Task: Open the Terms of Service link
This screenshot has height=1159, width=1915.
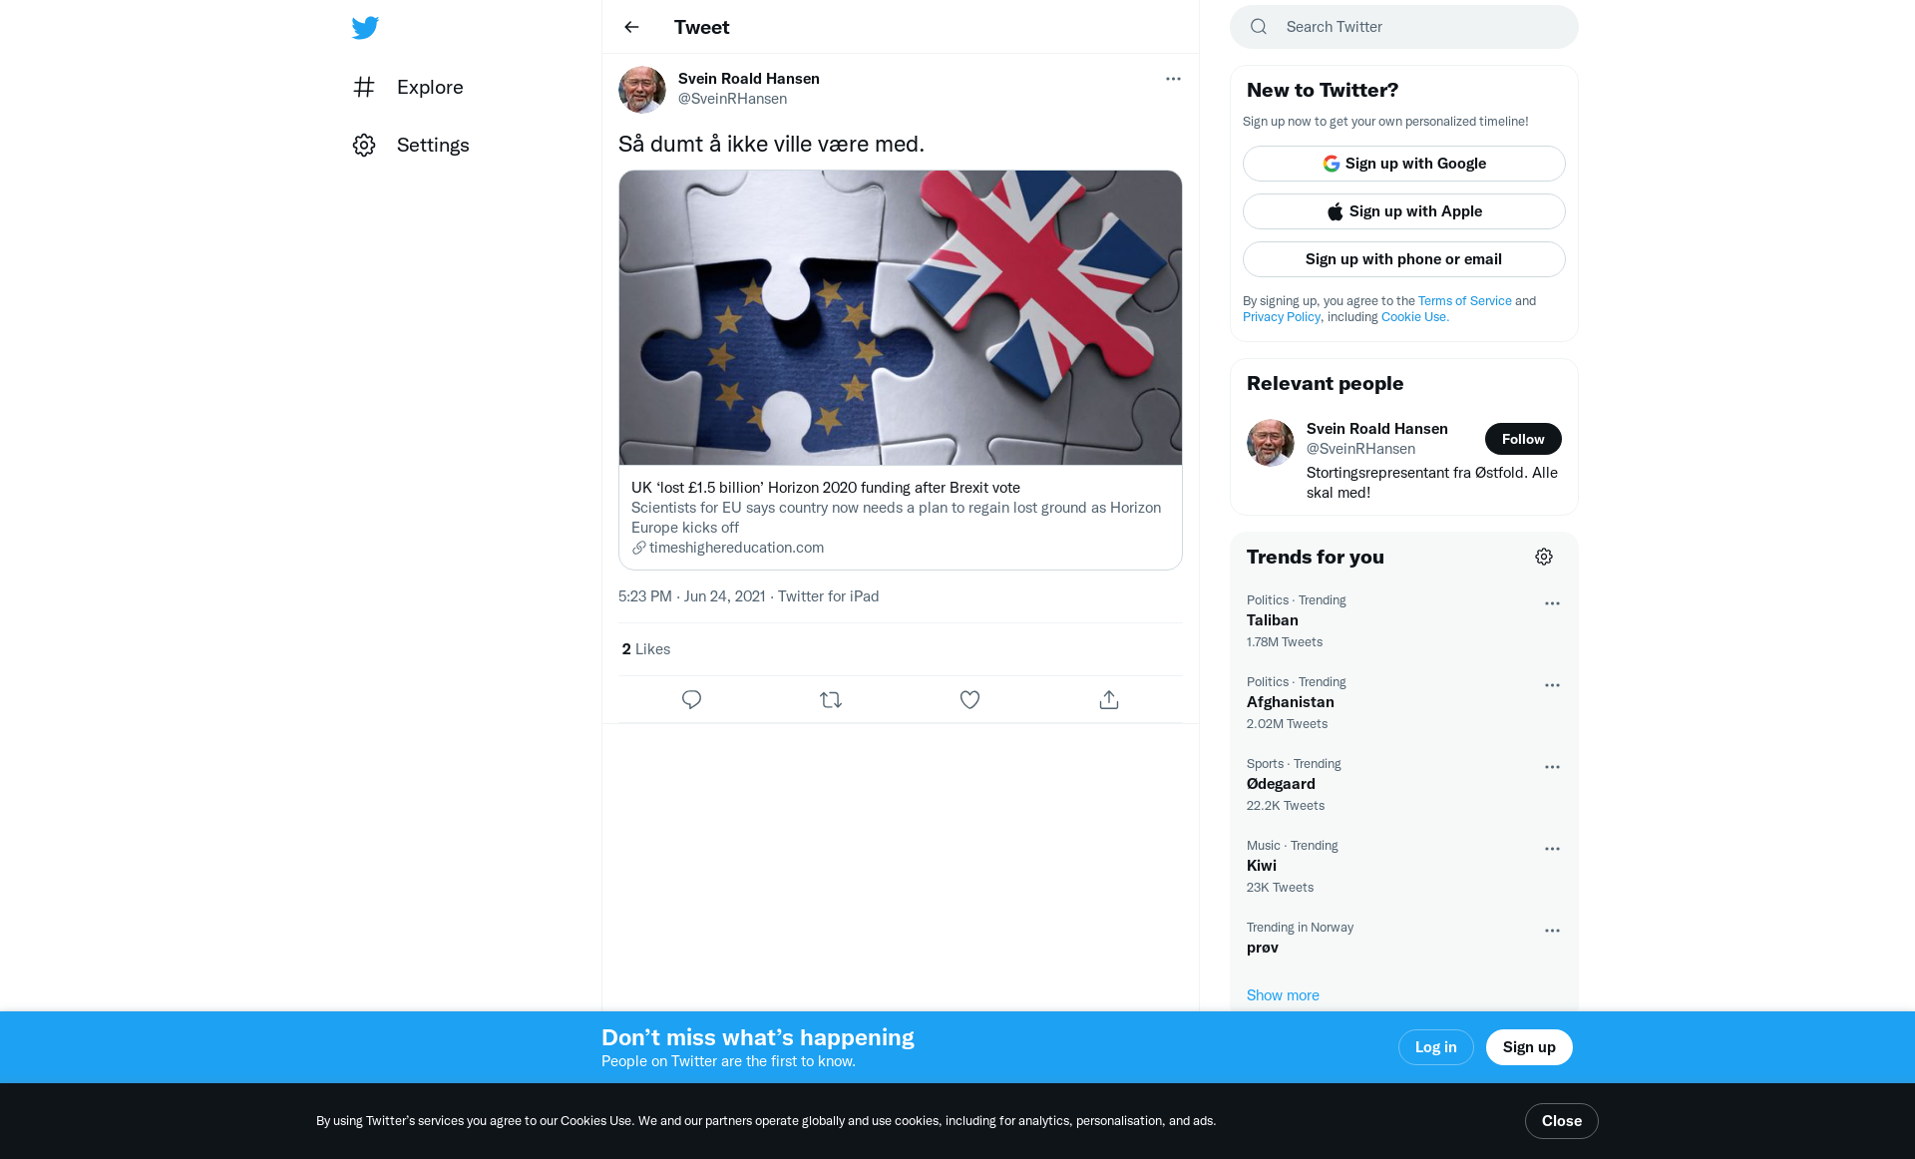Action: [x=1464, y=301]
